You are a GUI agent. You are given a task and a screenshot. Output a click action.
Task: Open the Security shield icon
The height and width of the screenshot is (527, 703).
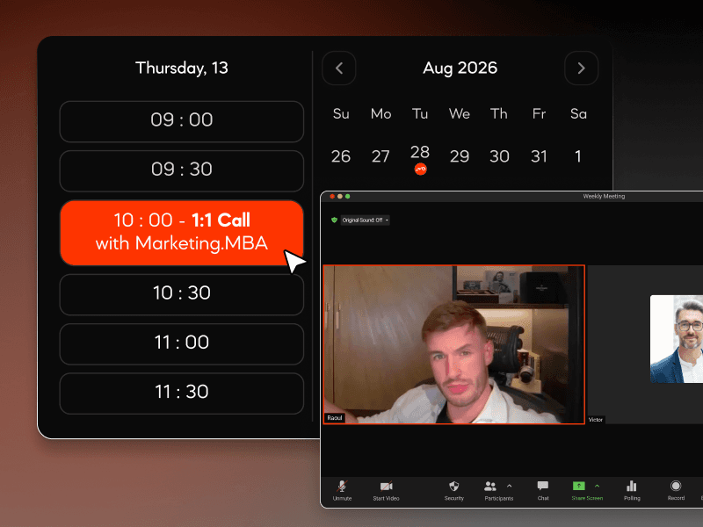(x=453, y=487)
